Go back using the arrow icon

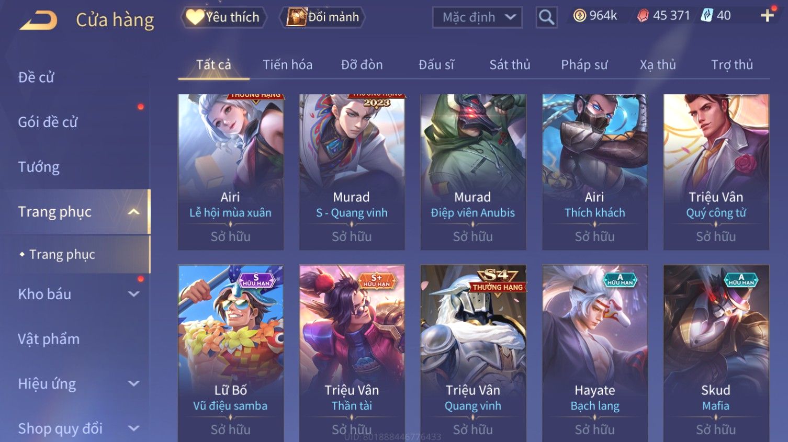pos(38,20)
